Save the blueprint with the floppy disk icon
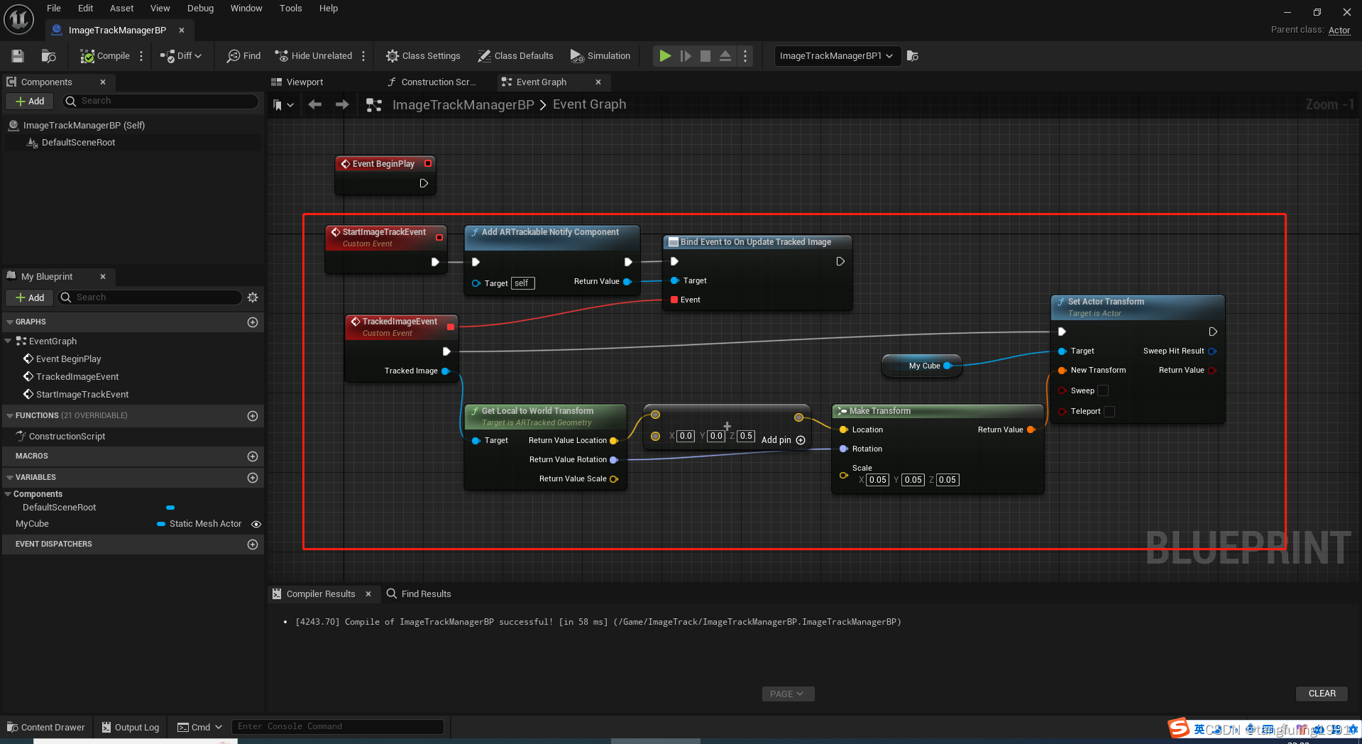This screenshot has height=744, width=1362. [x=18, y=56]
